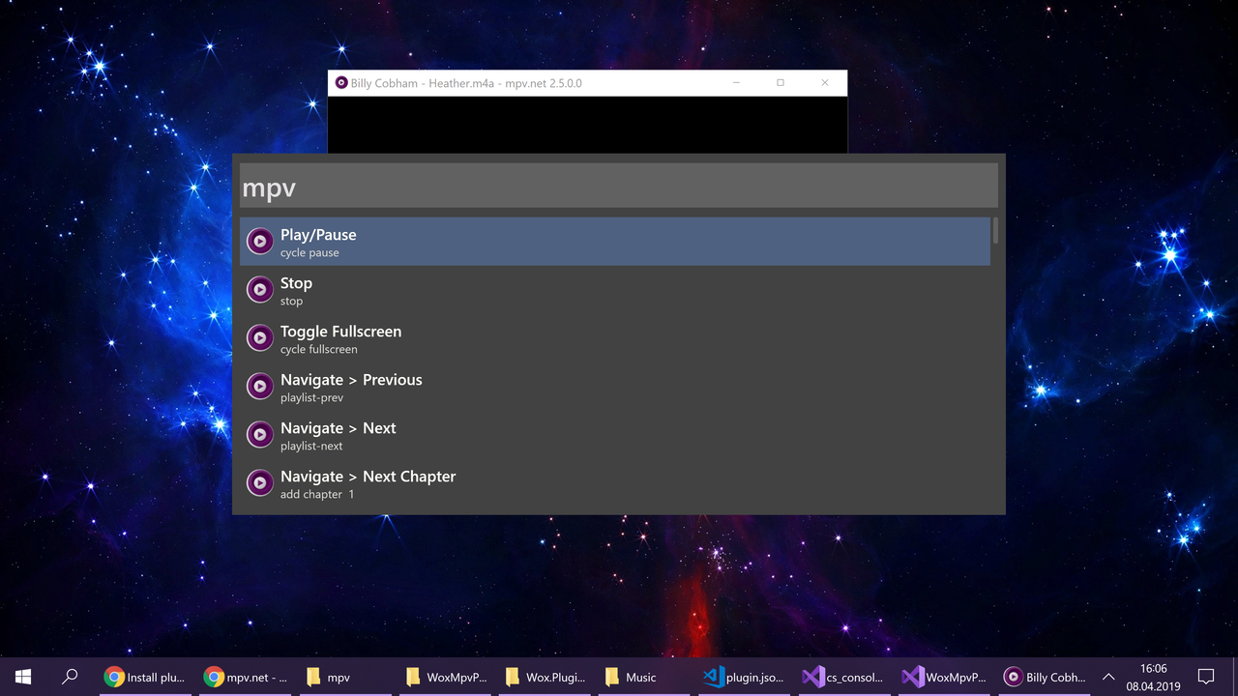Screen dimensions: 1238x696
Task: Click the Wox search box containing mpv
Action: 619,186
